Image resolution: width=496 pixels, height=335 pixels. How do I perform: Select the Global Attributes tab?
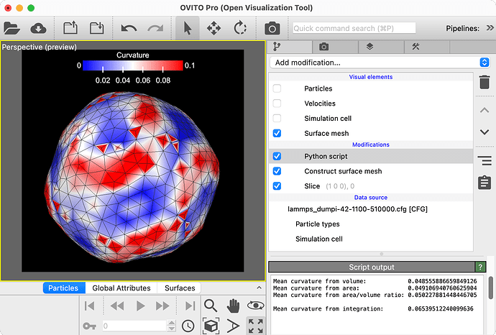[x=121, y=288]
